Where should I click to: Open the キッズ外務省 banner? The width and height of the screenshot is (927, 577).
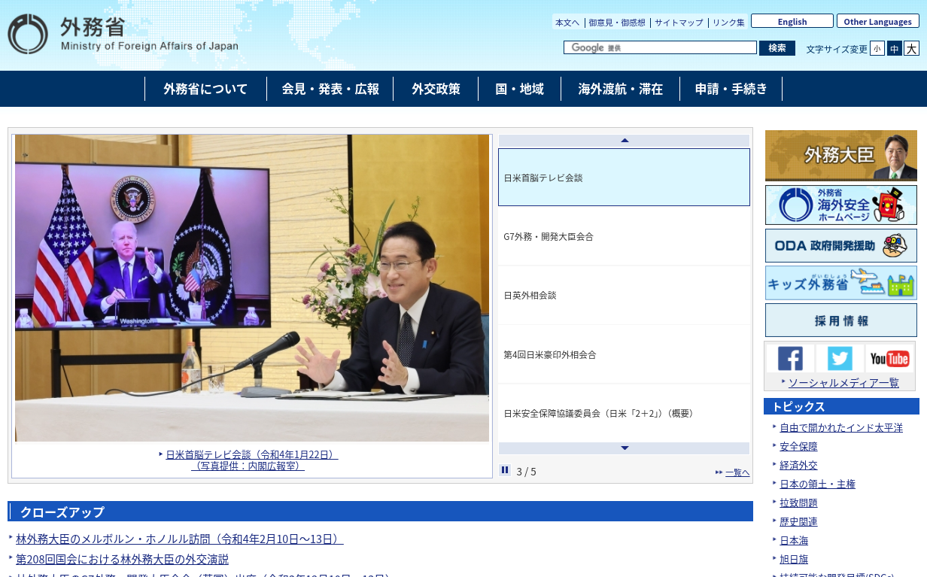click(x=841, y=283)
